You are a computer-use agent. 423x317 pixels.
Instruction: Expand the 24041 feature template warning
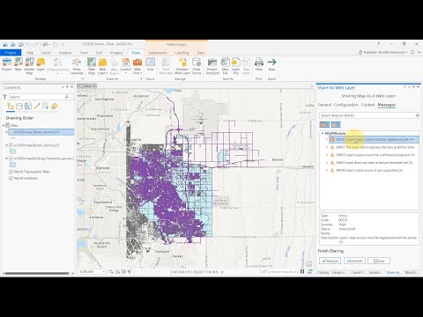[327, 162]
